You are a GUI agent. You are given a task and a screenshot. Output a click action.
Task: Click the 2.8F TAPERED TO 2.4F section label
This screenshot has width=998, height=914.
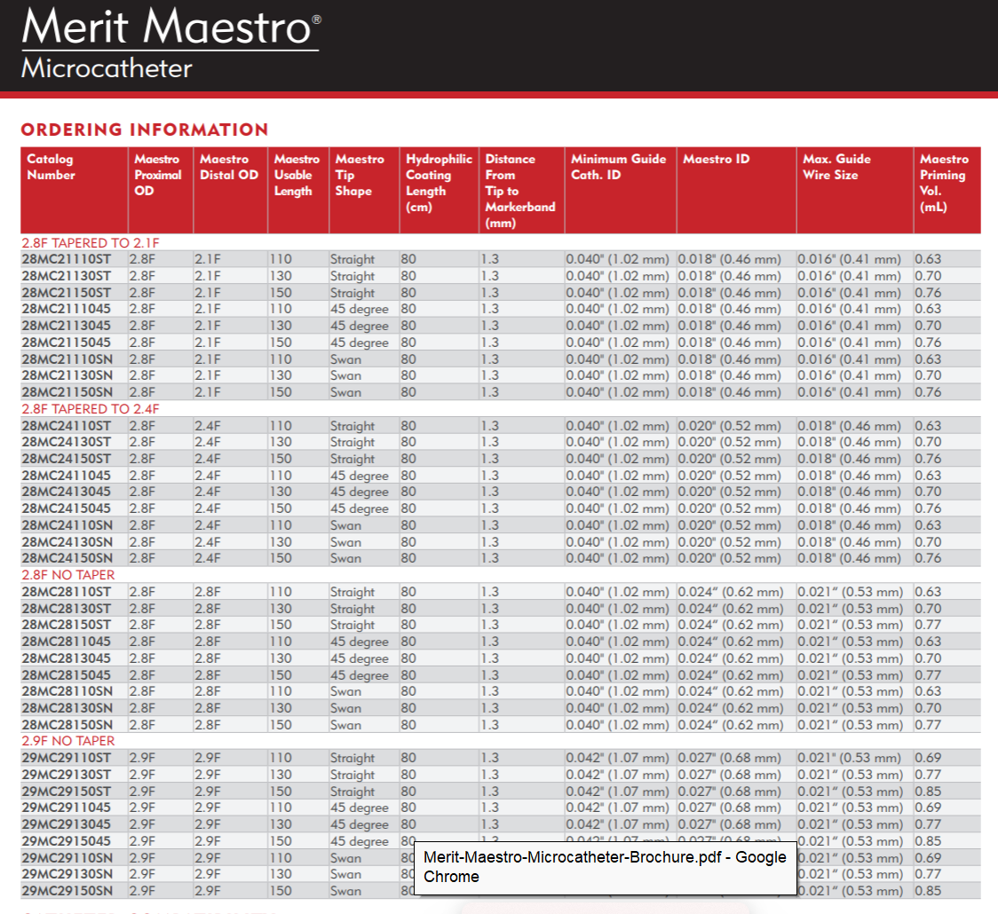point(90,409)
